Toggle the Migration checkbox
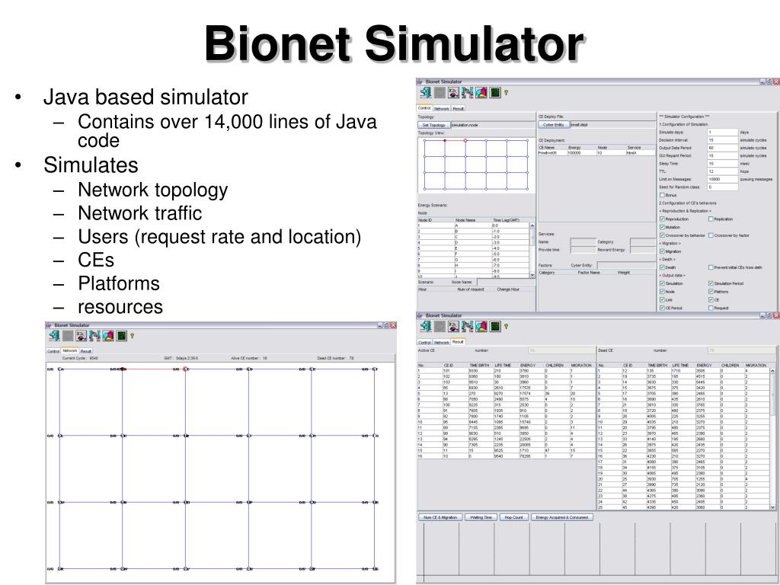Screen dimensions: 780x585 click(x=662, y=251)
